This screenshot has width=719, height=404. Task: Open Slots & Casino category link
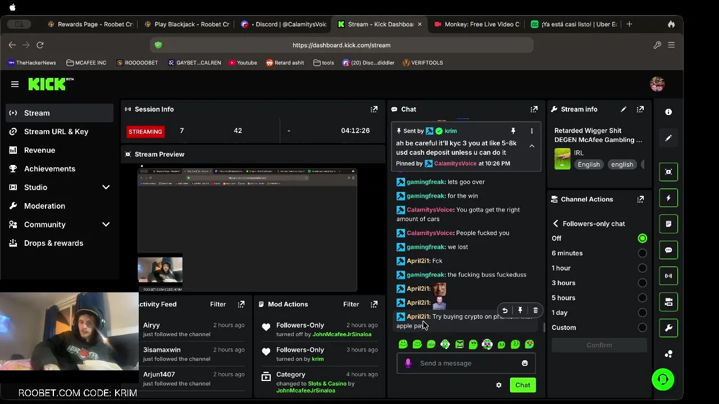click(x=327, y=384)
